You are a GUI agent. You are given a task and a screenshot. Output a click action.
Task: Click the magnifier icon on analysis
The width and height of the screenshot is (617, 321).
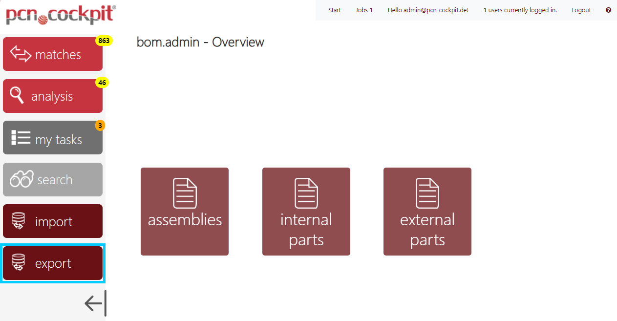click(17, 95)
